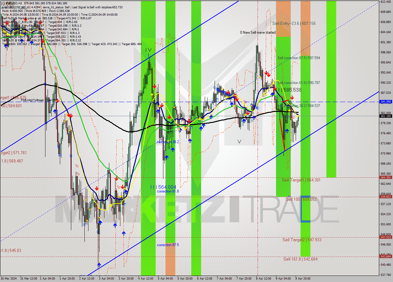The image size is (393, 282).
Task: Select the blue 'correction 38.2' label
Action: [168, 142]
